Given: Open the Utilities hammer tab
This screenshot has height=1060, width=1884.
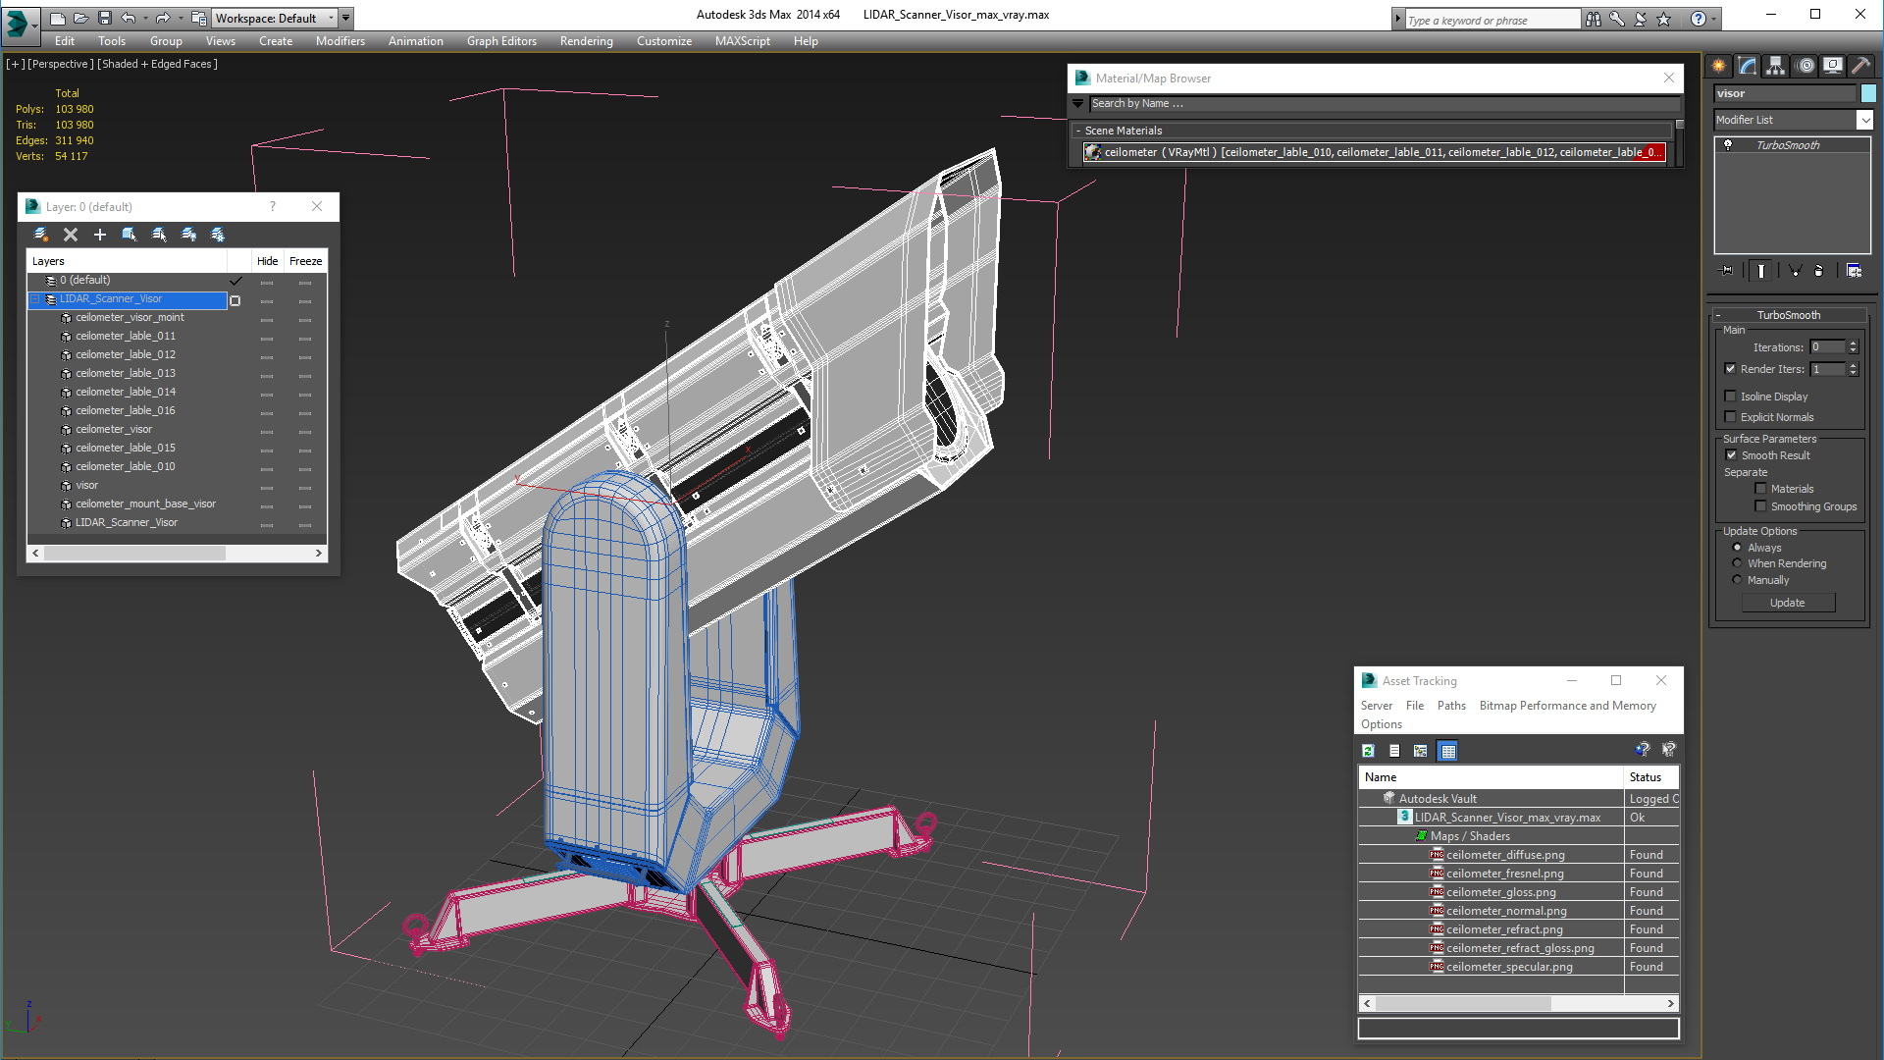Looking at the screenshot, I should coord(1860,66).
